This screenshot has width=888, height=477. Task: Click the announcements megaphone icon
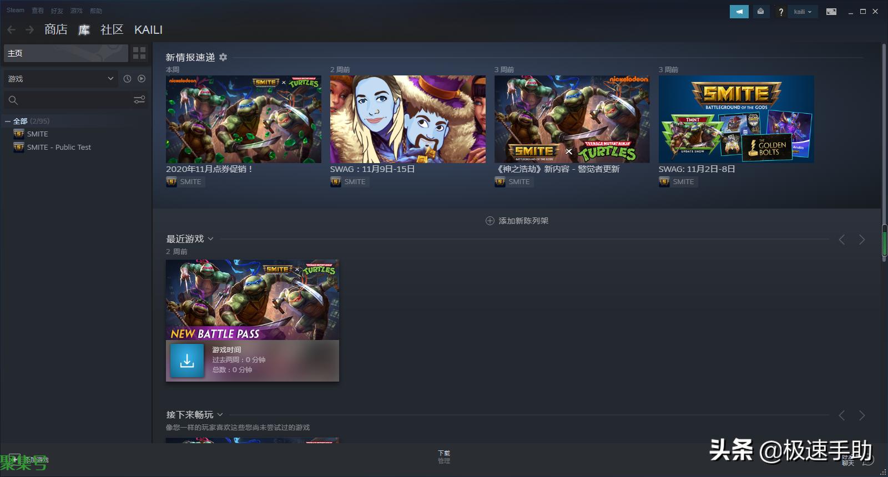pyautogui.click(x=739, y=12)
